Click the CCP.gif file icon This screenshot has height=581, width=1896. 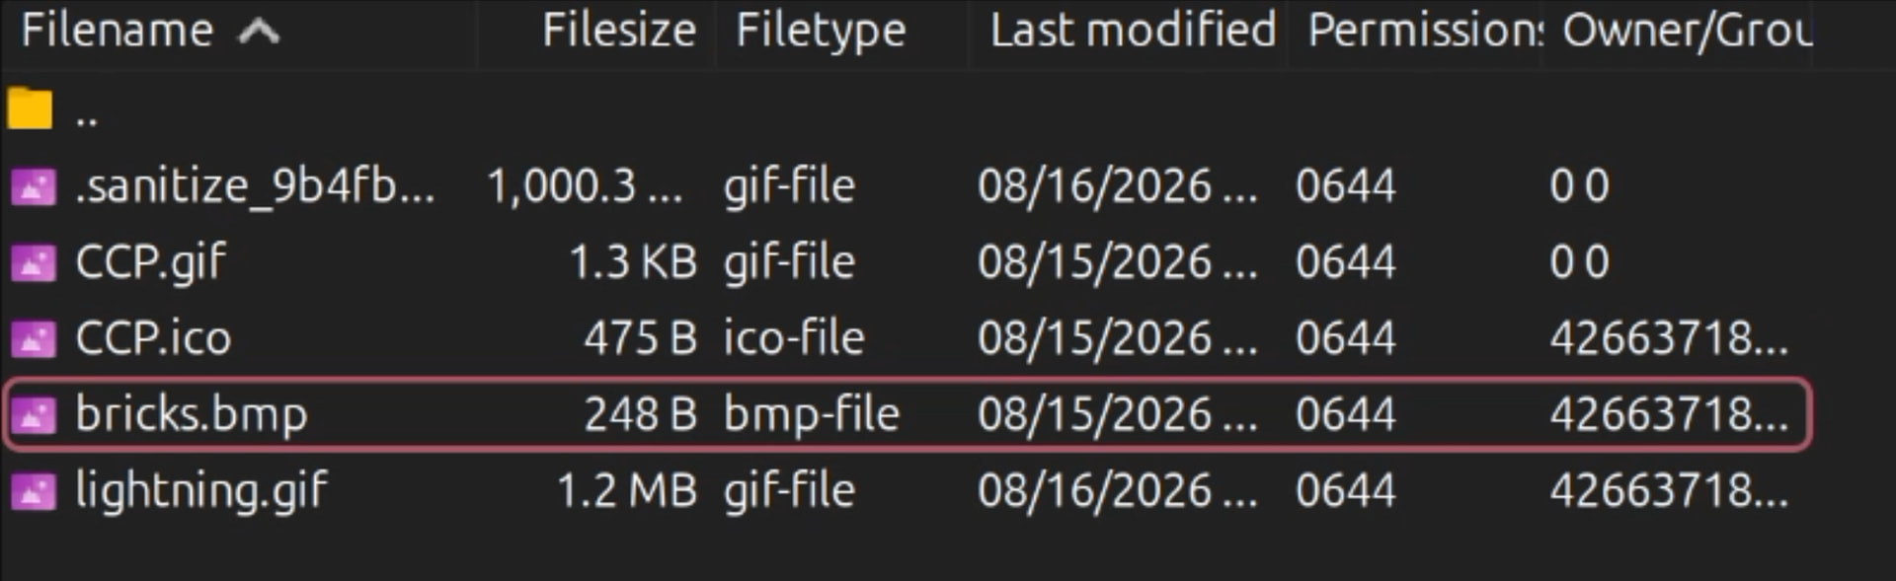point(34,261)
